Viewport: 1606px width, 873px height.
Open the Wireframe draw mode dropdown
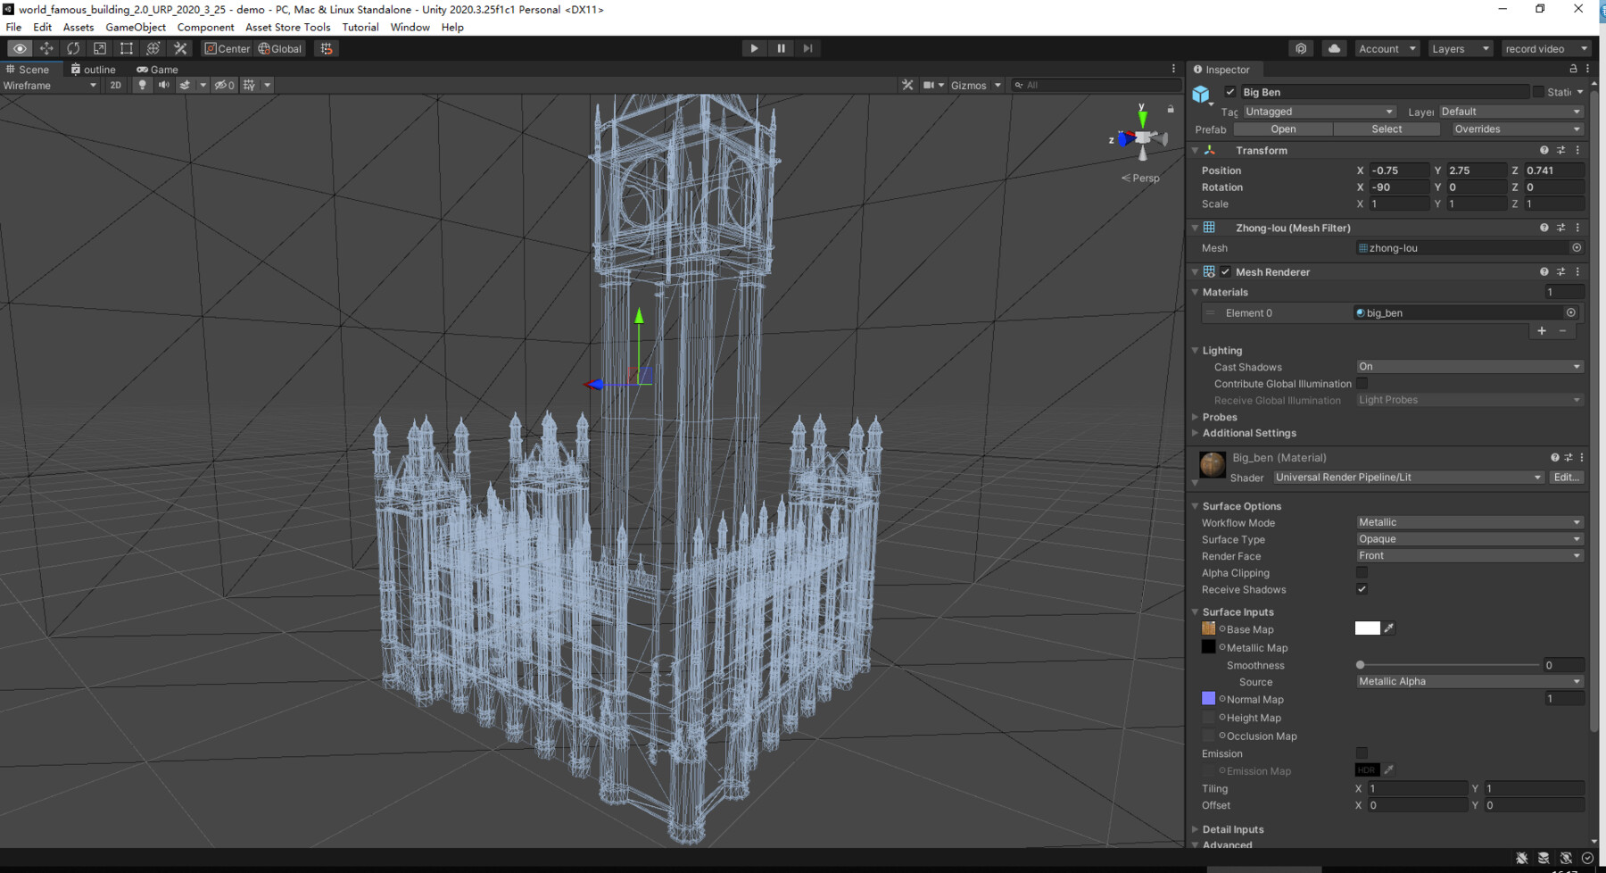pos(49,85)
